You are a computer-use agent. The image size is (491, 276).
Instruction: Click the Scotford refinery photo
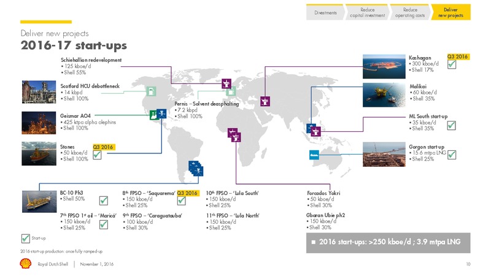pos(39,92)
